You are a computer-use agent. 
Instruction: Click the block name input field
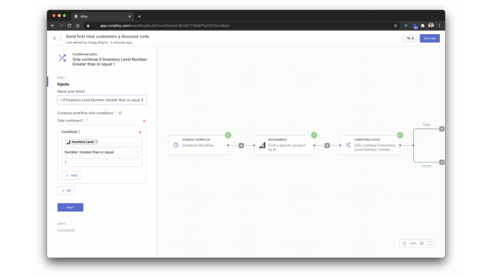point(102,99)
